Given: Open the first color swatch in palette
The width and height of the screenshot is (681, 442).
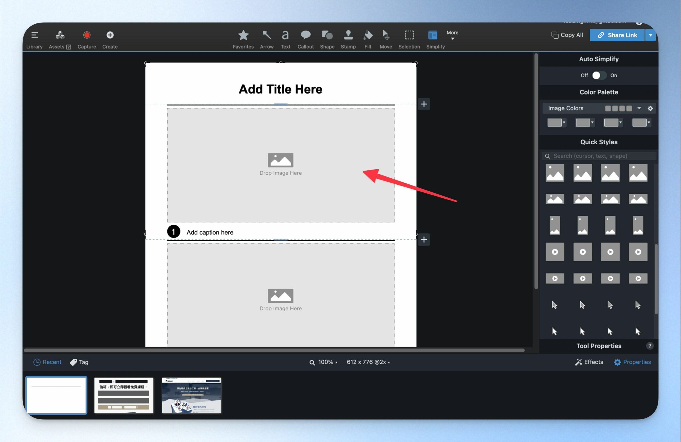Looking at the screenshot, I should tap(556, 123).
